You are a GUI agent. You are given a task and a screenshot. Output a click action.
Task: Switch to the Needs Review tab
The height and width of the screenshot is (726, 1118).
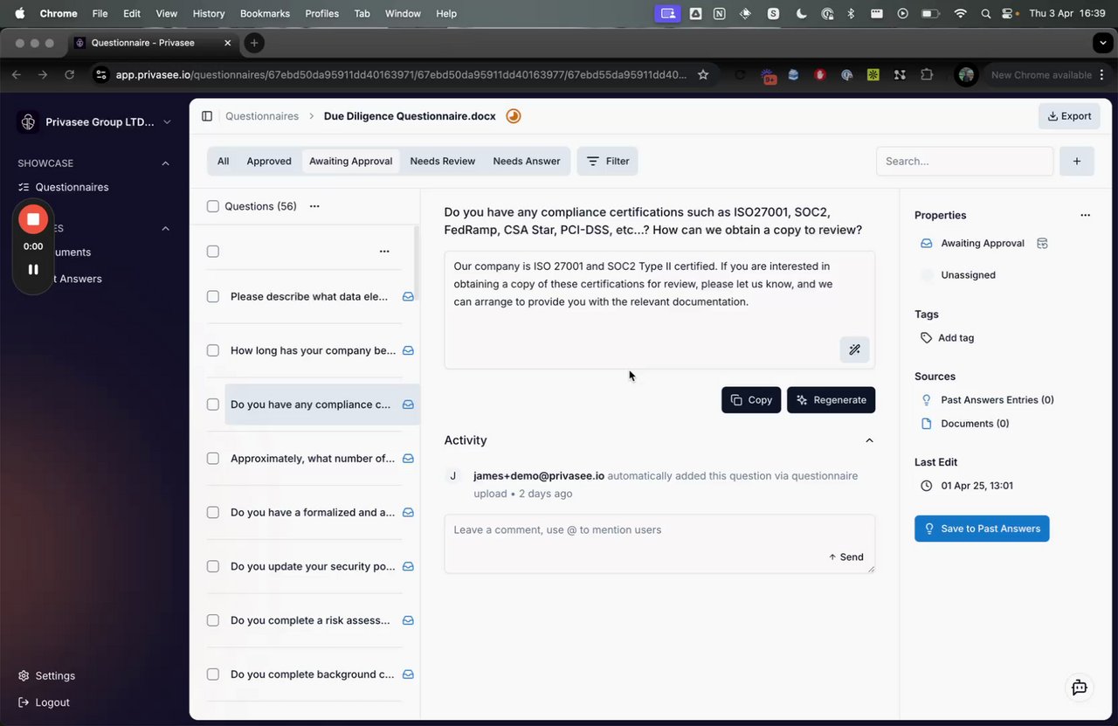click(x=443, y=161)
